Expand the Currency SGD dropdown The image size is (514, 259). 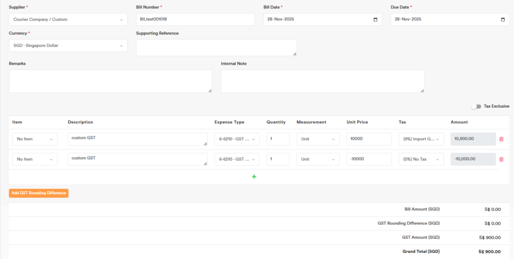(x=68, y=46)
